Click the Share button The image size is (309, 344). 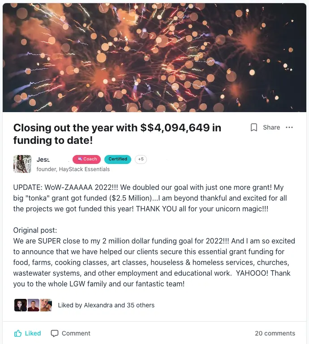(x=271, y=127)
